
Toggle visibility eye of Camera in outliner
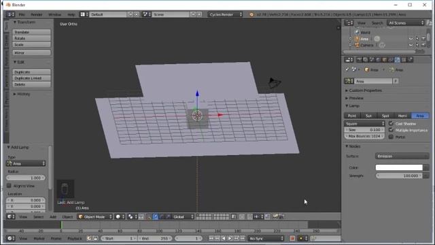(x=411, y=45)
